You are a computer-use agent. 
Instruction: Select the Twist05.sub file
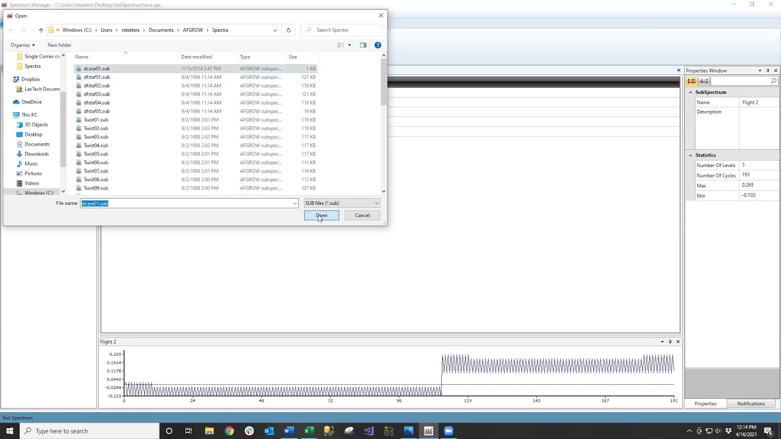(96, 154)
